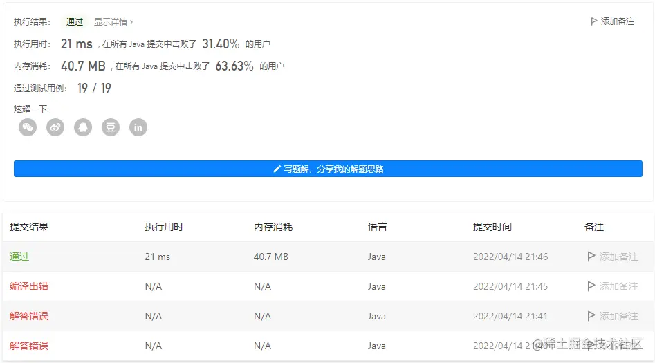This screenshot has height=363, width=655.
Task: Click the 提交时间 column header
Action: [492, 227]
